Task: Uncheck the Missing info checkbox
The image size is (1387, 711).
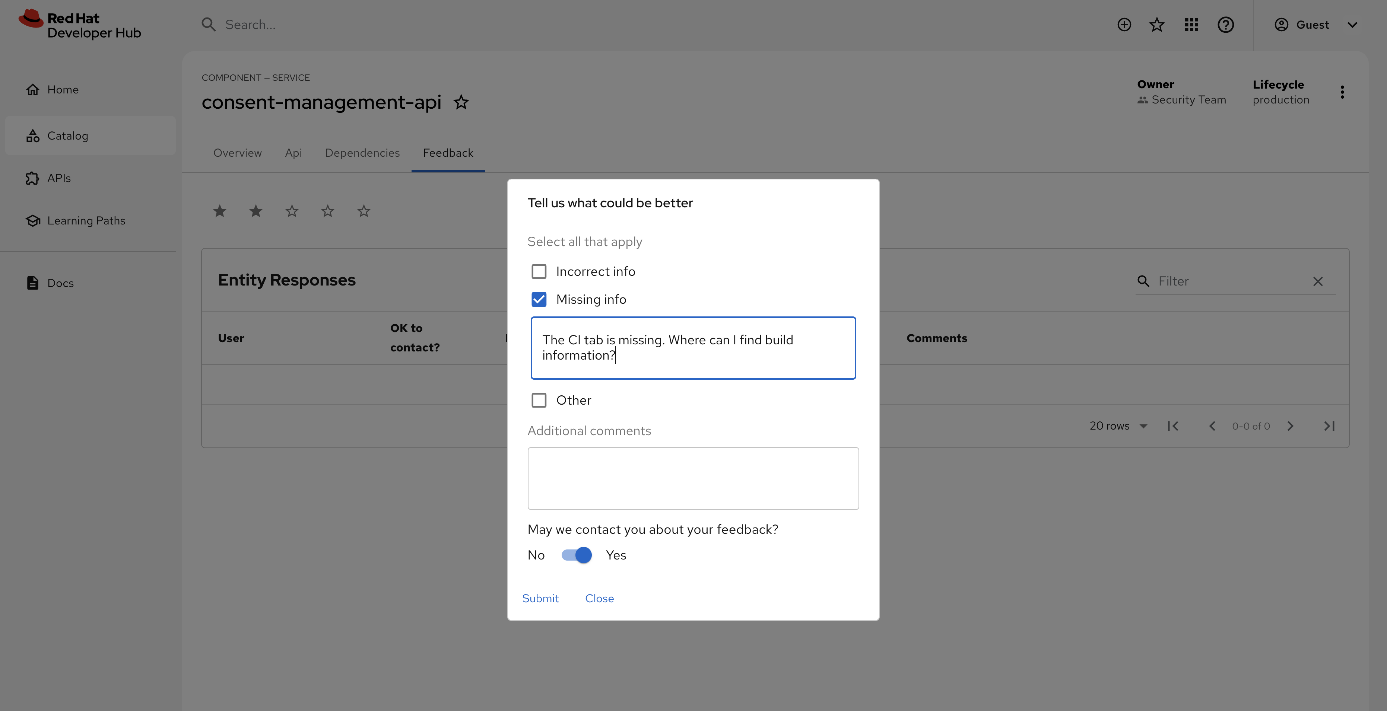Action: tap(539, 299)
